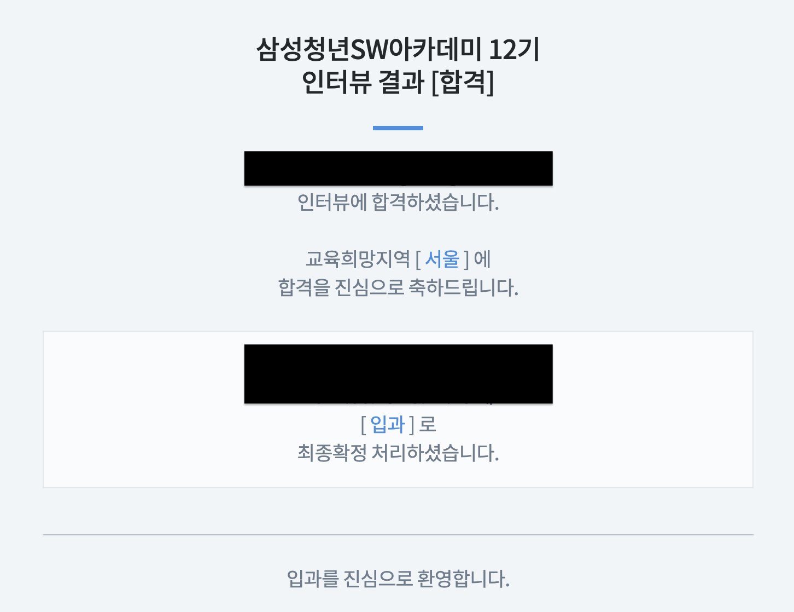Click the 입과를 진심으로 환영합니다 message
794x612 pixels.
(398, 579)
